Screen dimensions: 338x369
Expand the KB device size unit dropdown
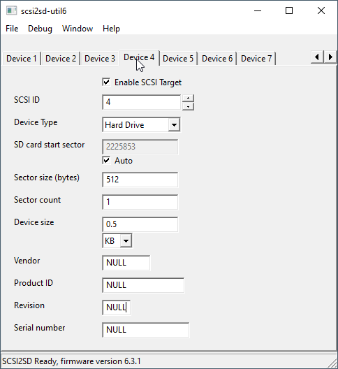(117, 240)
